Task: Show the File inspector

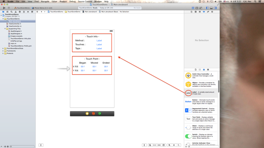Action: pyautogui.click(x=192, y=12)
